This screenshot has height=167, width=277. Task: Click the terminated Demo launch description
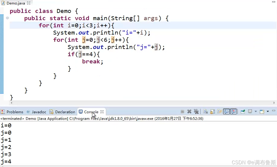click(x=102, y=119)
